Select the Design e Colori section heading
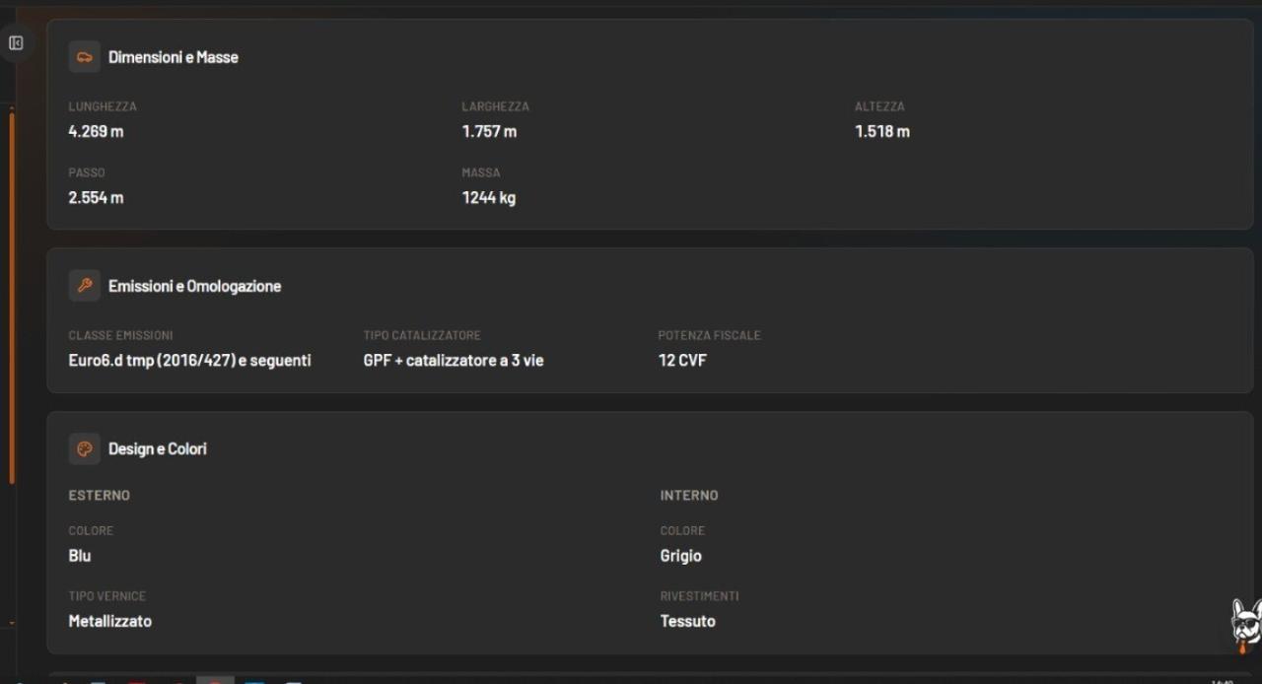 158,448
